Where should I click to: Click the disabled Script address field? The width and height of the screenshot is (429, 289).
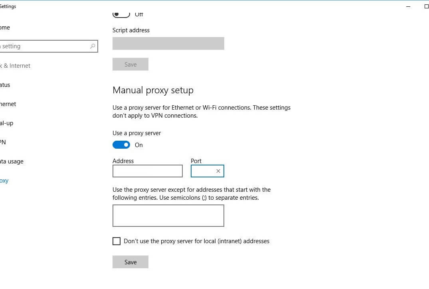[x=168, y=43]
